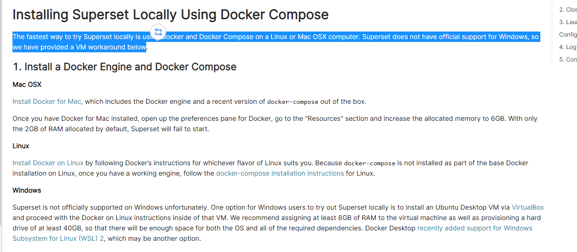Open the Install Docker on Linux link
The height and width of the screenshot is (252, 577).
pos(48,163)
